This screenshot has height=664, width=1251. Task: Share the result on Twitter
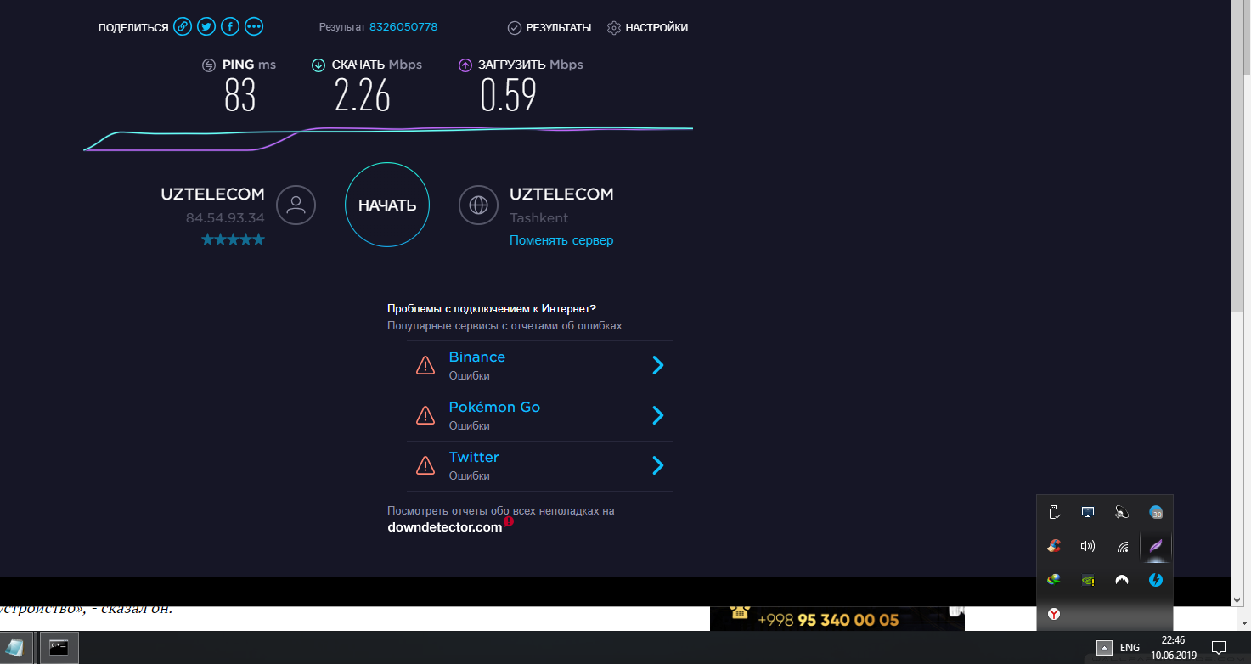[x=206, y=27]
